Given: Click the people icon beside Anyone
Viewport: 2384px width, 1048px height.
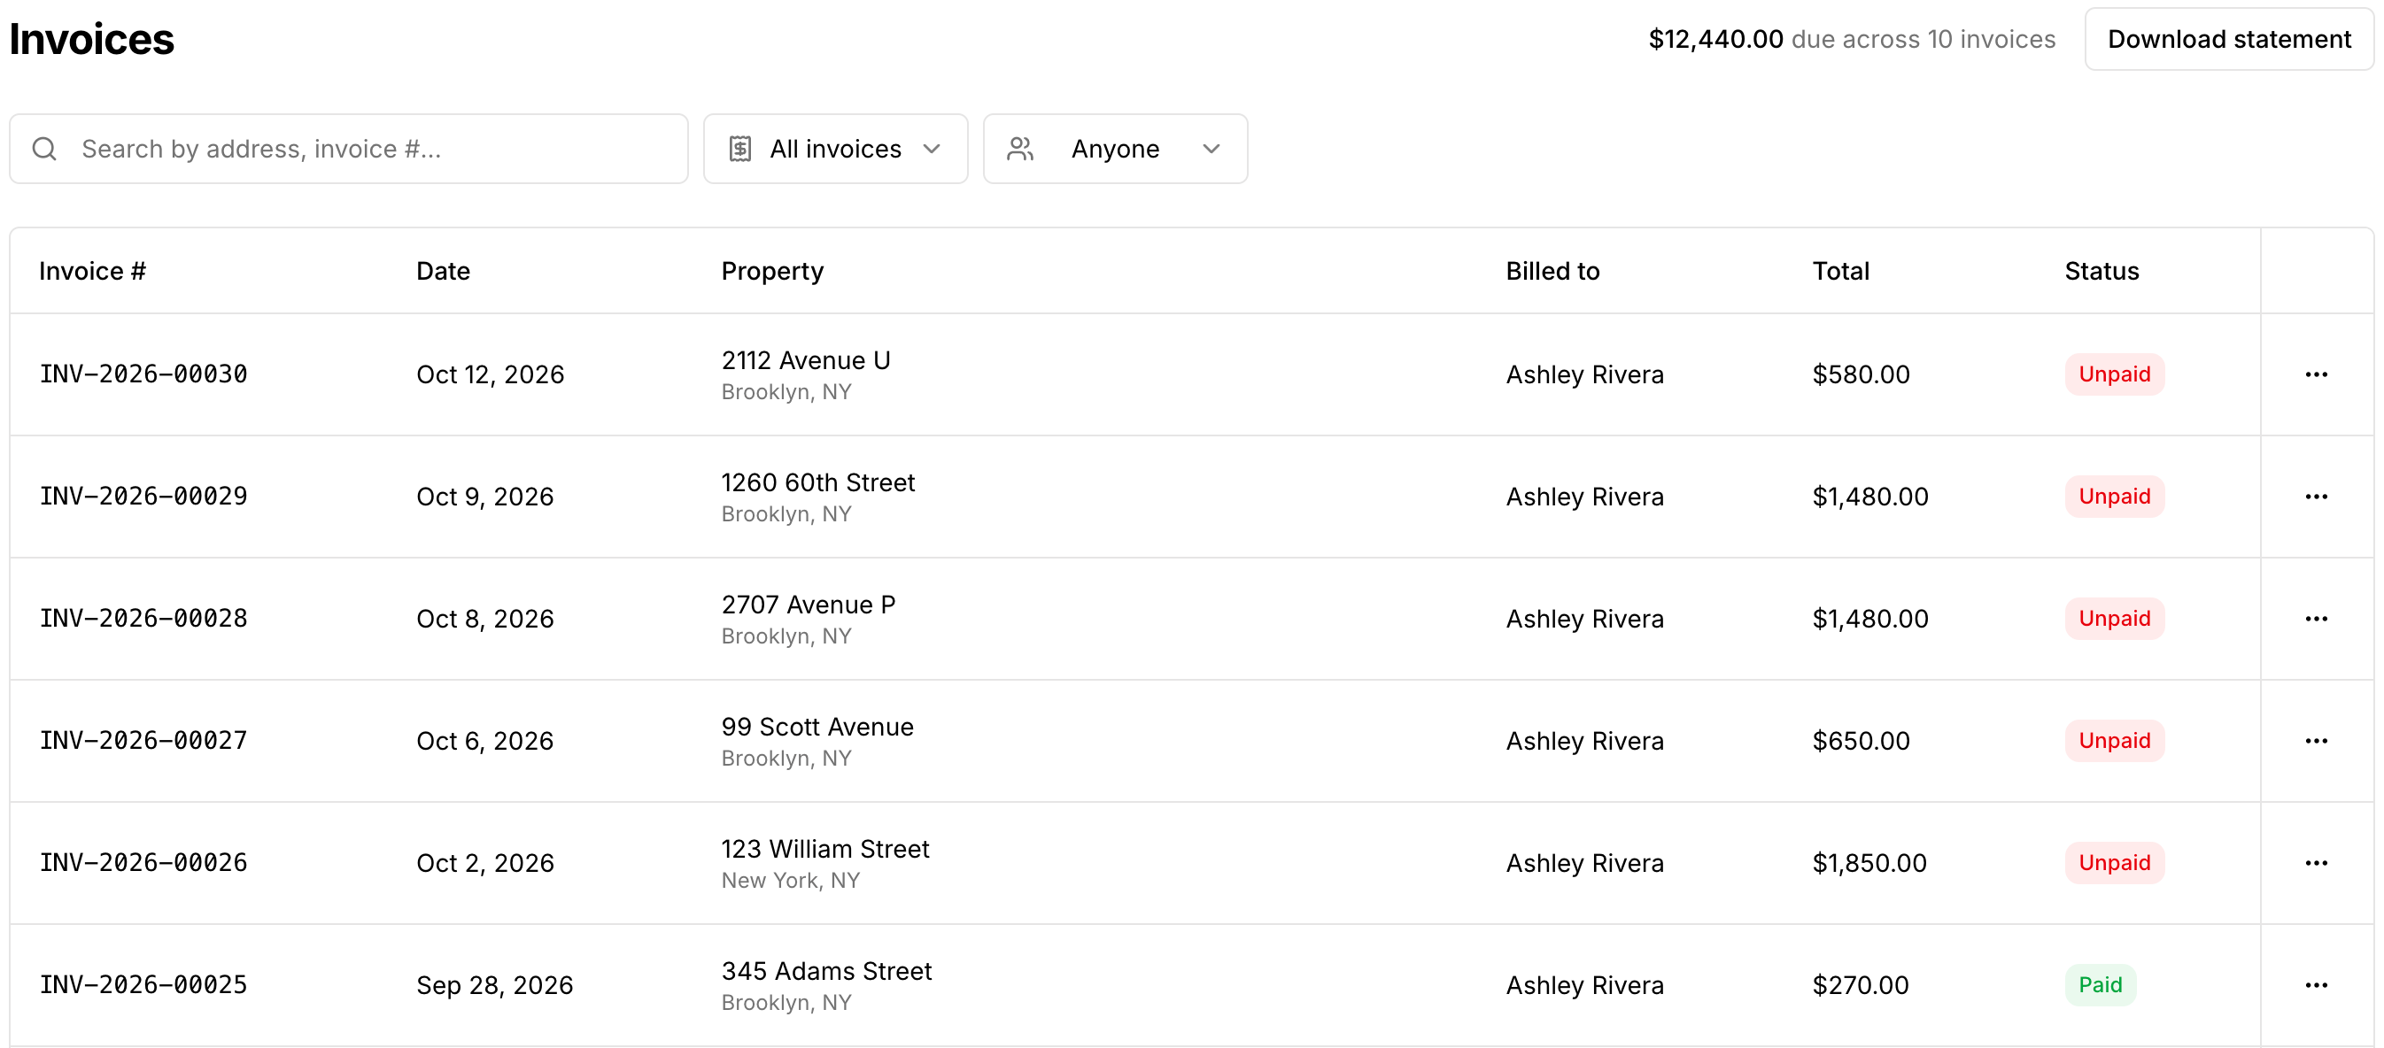Looking at the screenshot, I should (1020, 149).
